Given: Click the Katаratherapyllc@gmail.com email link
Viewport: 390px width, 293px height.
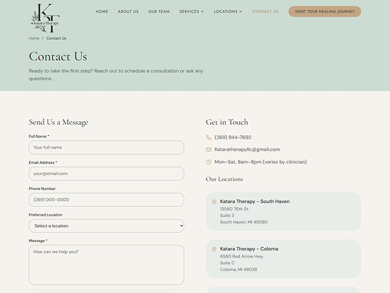Looking at the screenshot, I should pos(247,149).
